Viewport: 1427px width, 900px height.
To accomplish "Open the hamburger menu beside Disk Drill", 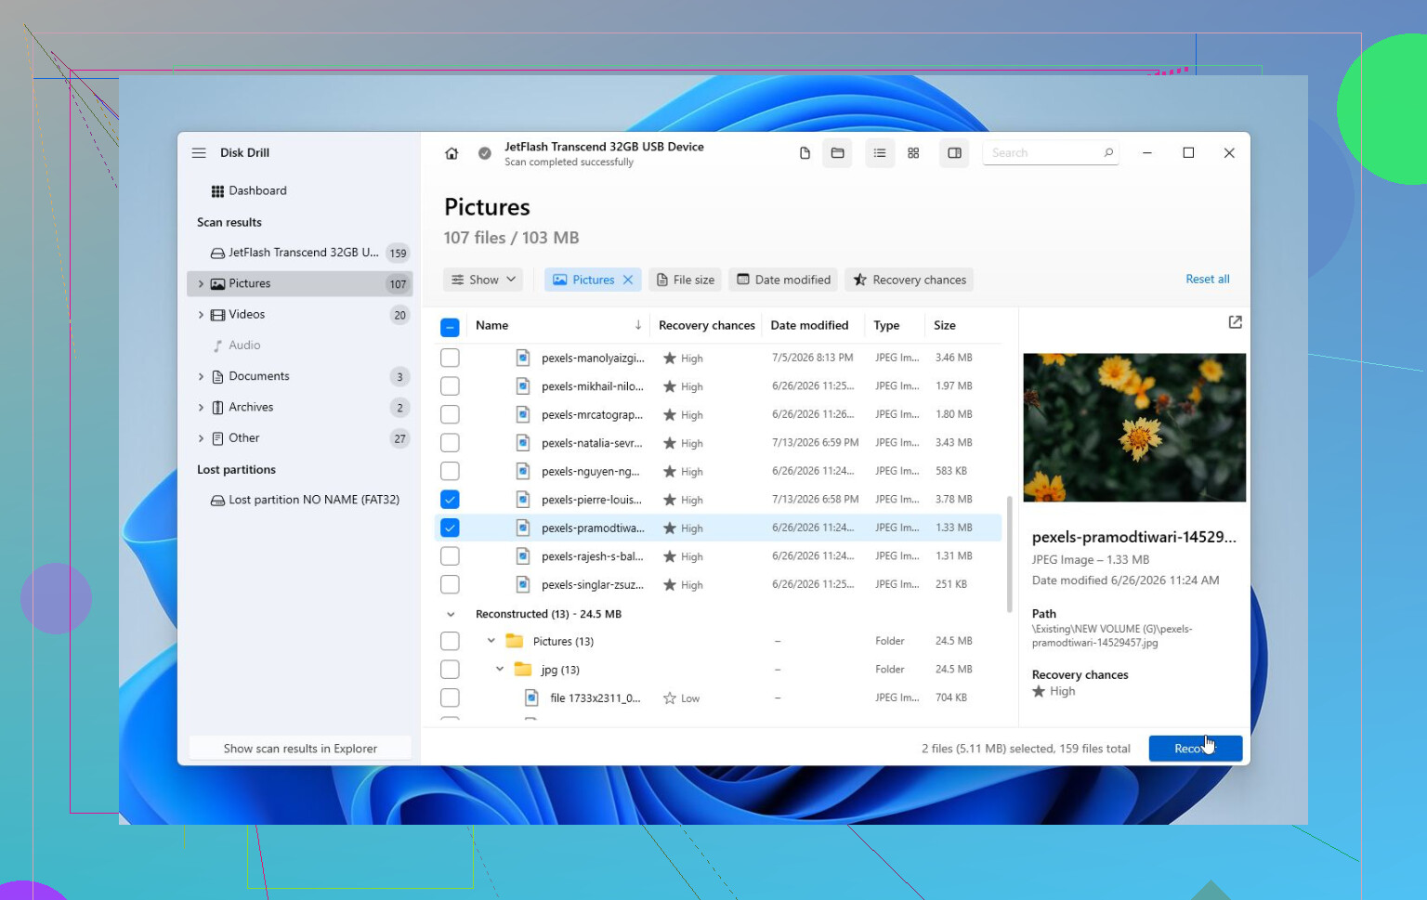I will (x=199, y=153).
